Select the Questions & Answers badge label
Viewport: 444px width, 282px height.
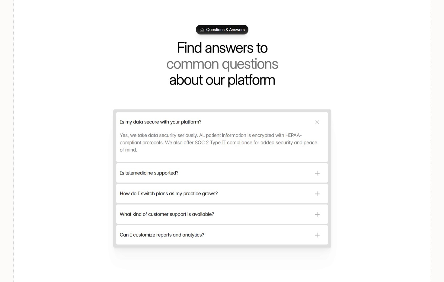(x=225, y=30)
